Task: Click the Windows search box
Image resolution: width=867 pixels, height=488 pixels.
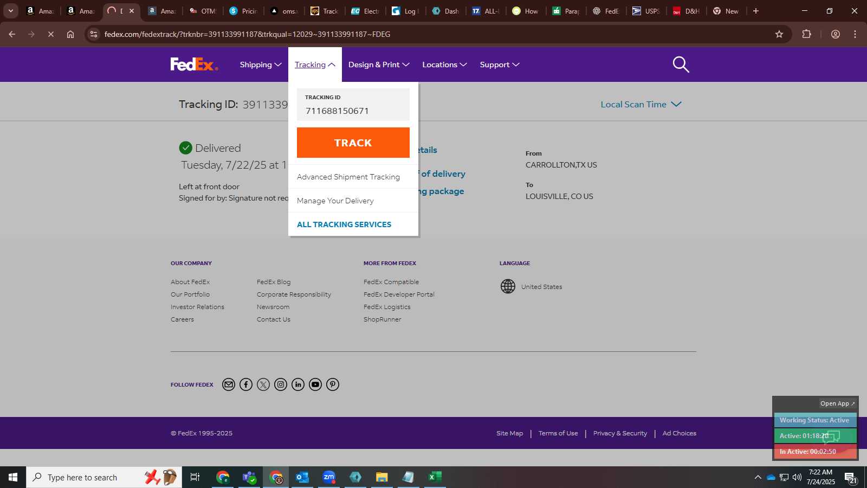Action: tap(104, 477)
